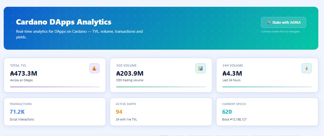This screenshot has width=324, height=136.
Task: Select the ₳473.3M total TVL value
Action: click(24, 73)
